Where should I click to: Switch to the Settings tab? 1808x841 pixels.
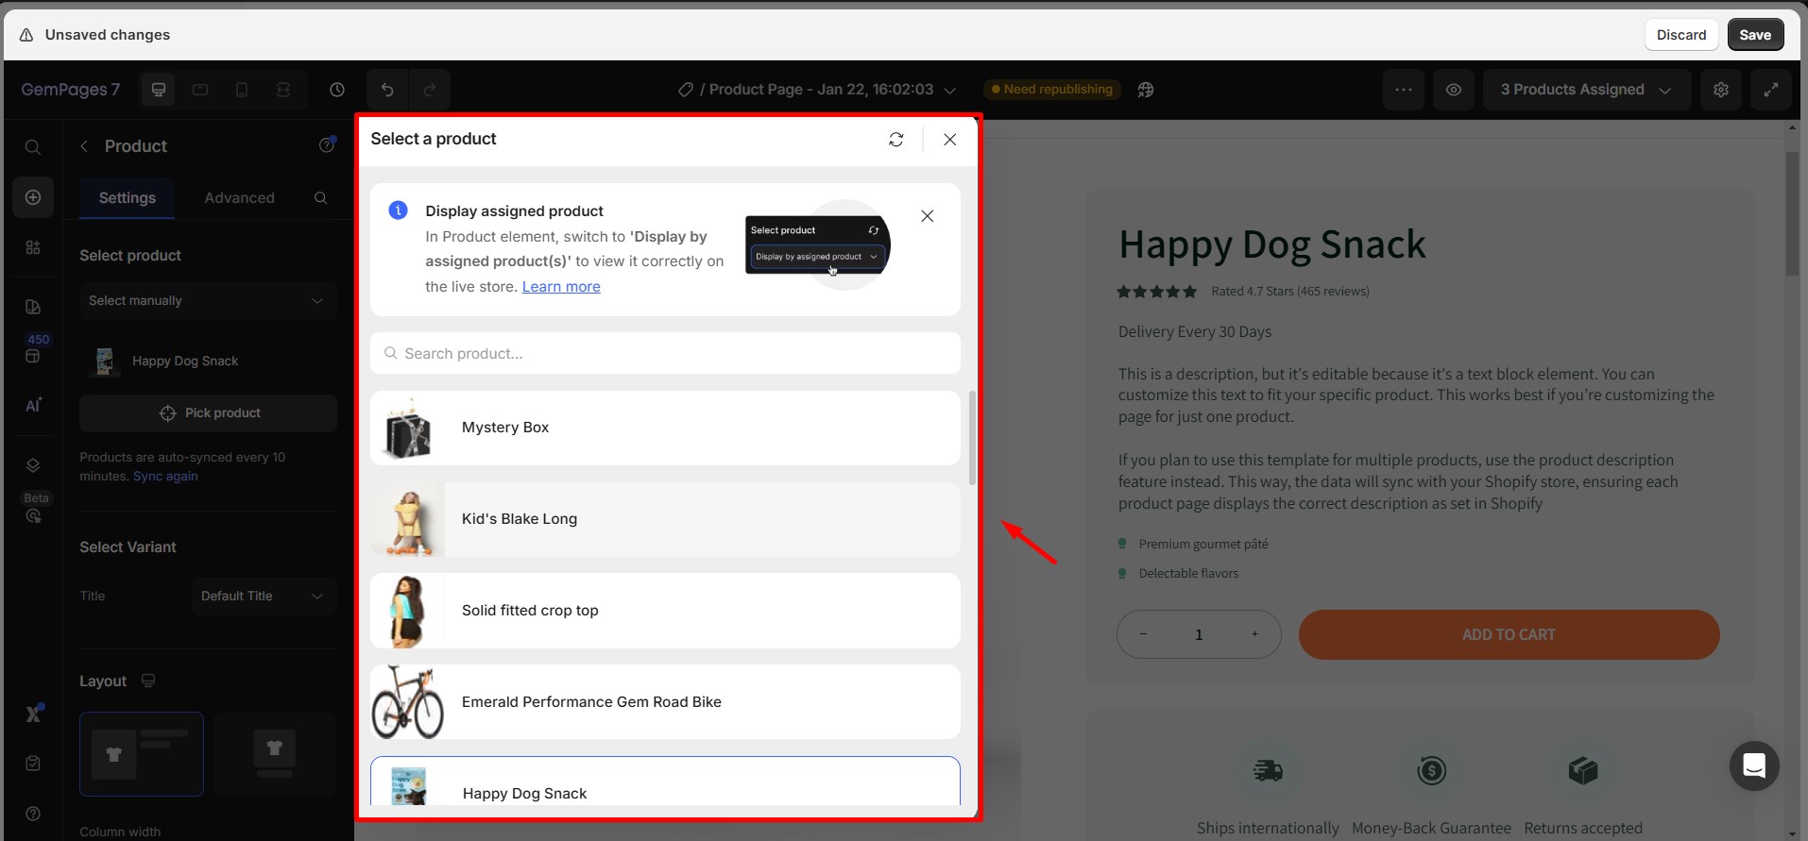[x=128, y=198]
